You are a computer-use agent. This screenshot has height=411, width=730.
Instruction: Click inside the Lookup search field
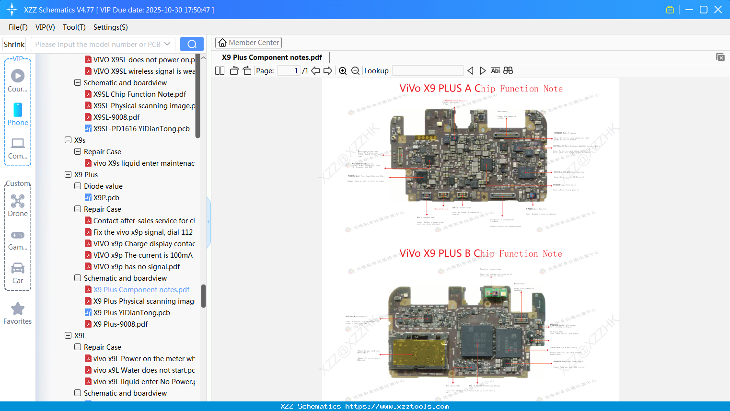coord(427,70)
